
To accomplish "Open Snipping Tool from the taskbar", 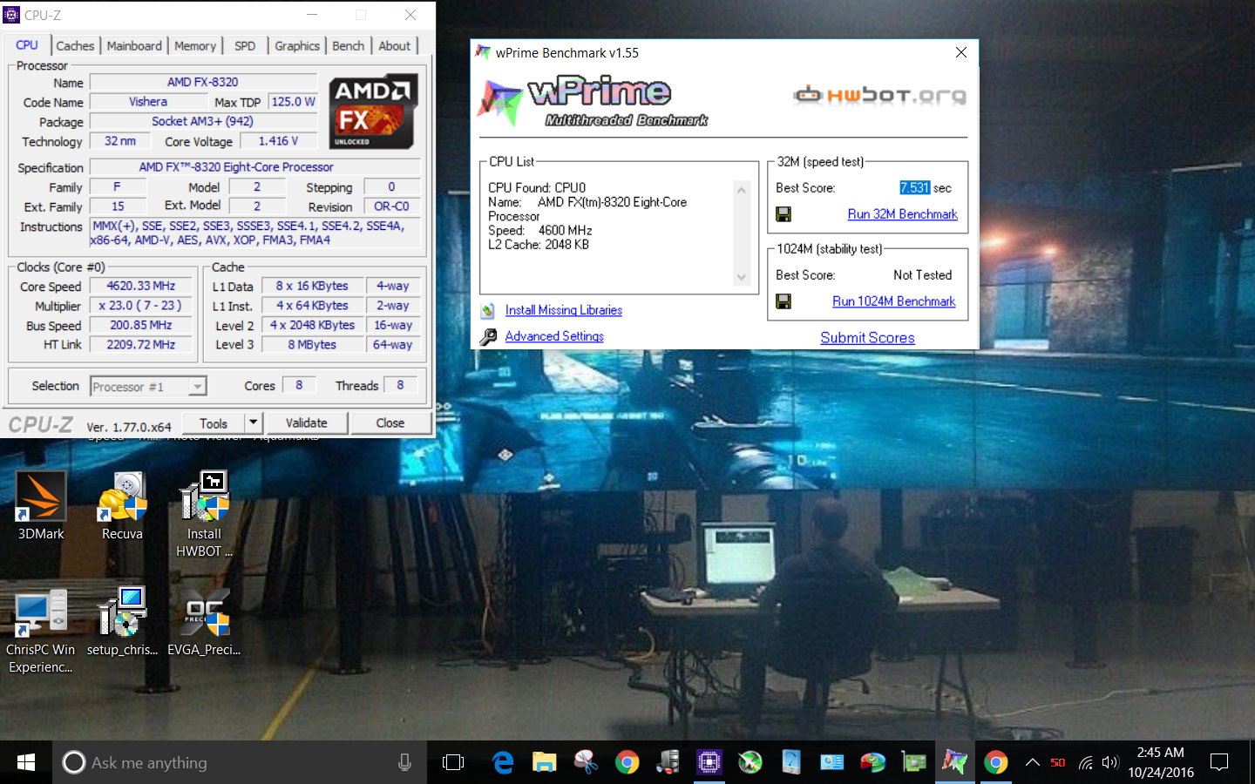I will [x=586, y=762].
